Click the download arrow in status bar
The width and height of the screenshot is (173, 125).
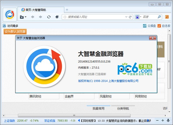(x=168, y=120)
